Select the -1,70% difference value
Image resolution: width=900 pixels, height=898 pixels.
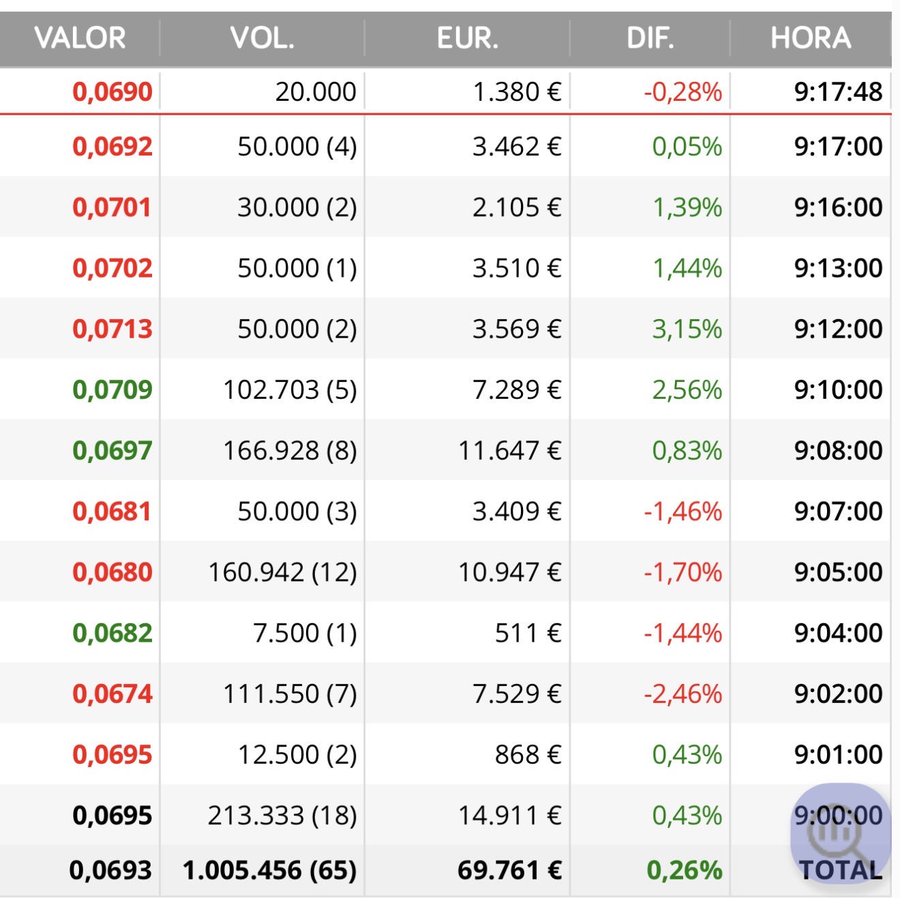[683, 572]
